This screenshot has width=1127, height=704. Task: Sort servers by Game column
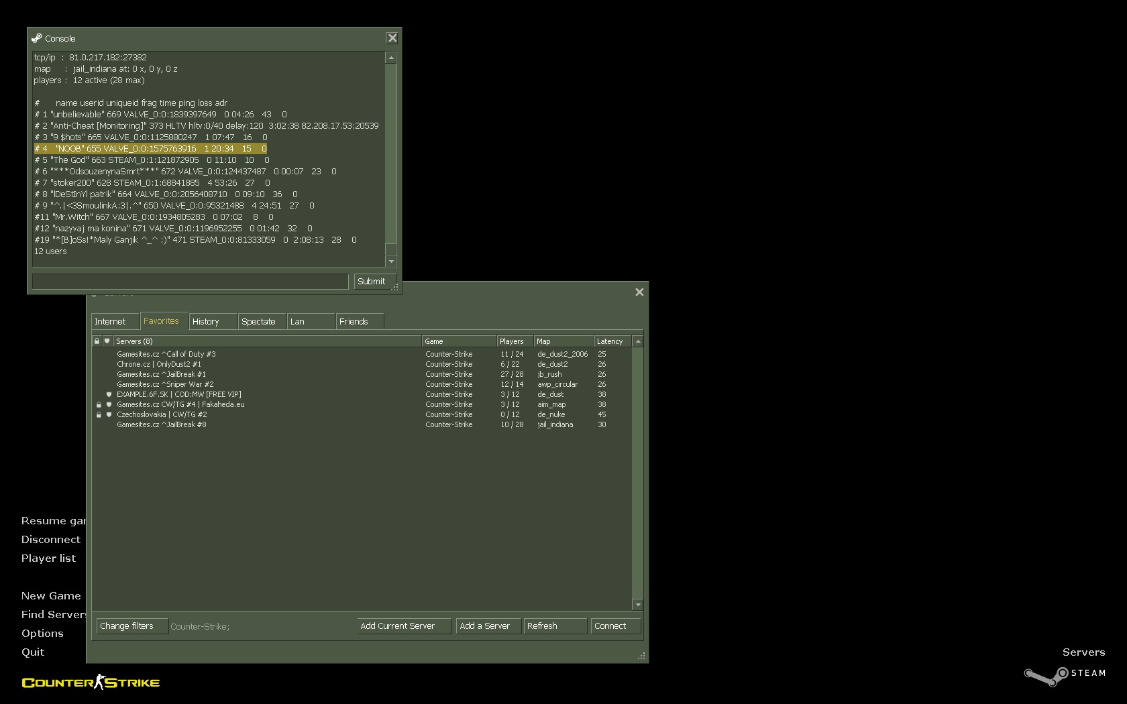coord(459,341)
